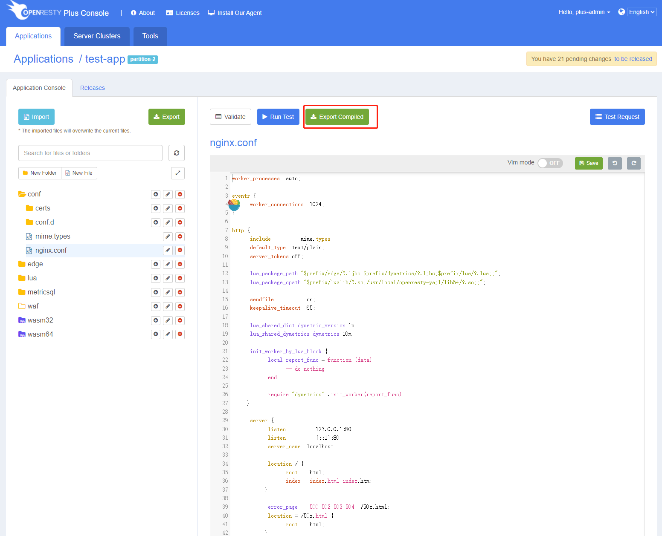Toggle Vim mode switch
The width and height of the screenshot is (662, 536).
(550, 163)
